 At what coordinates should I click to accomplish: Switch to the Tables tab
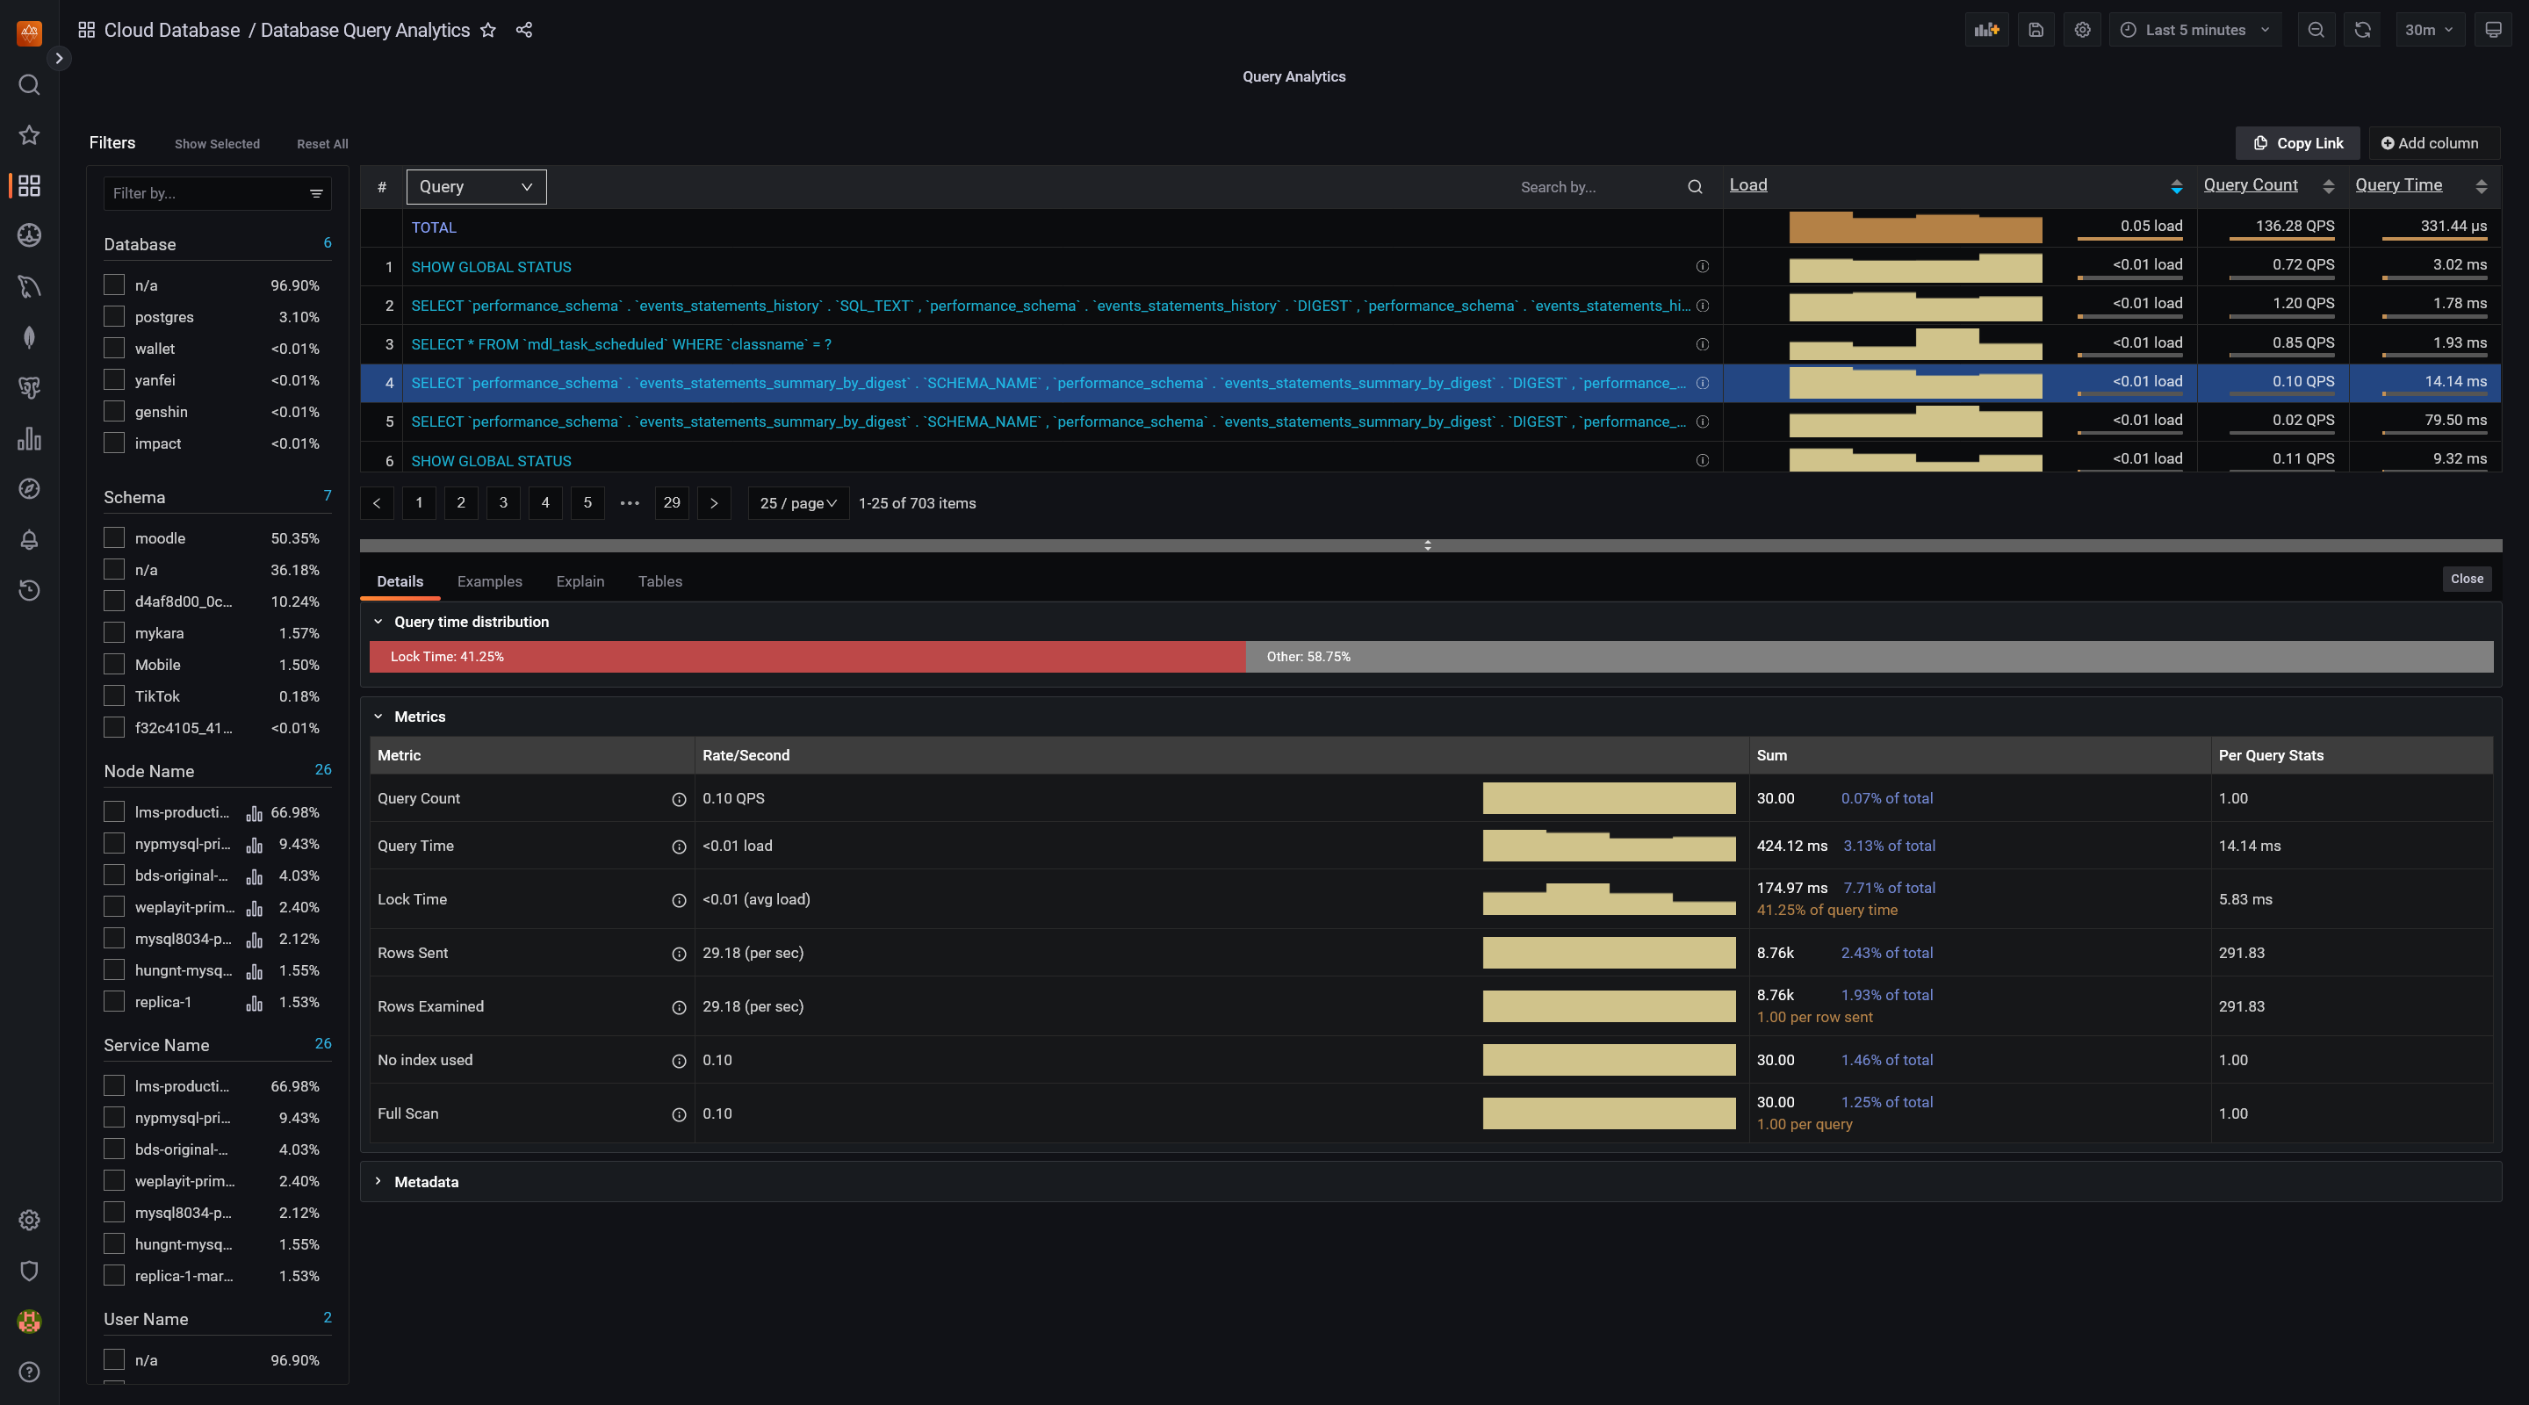[x=659, y=581]
